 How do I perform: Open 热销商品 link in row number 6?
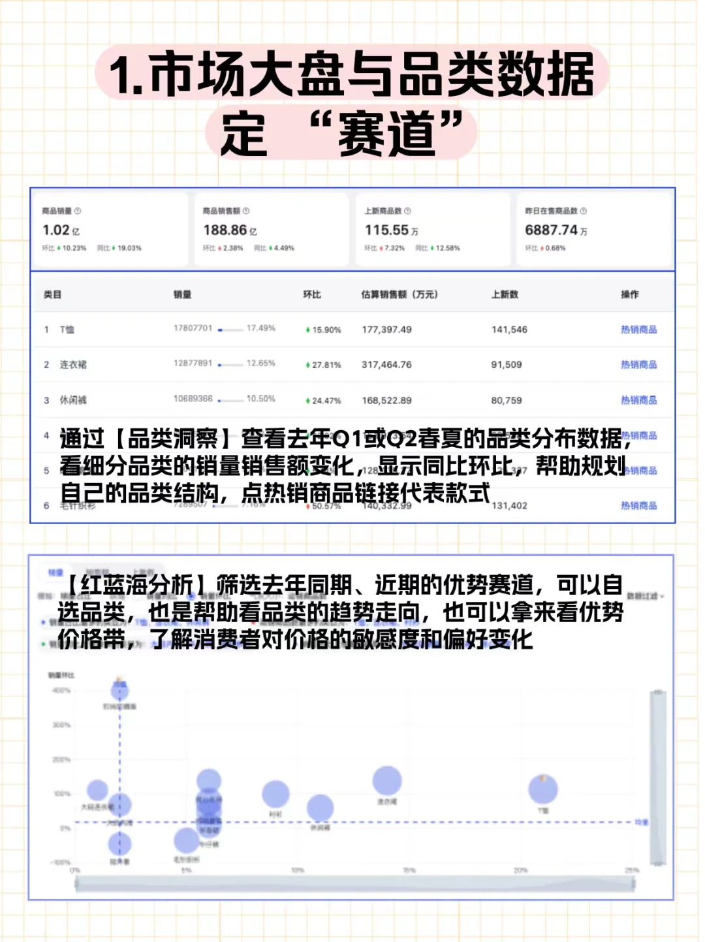point(638,506)
